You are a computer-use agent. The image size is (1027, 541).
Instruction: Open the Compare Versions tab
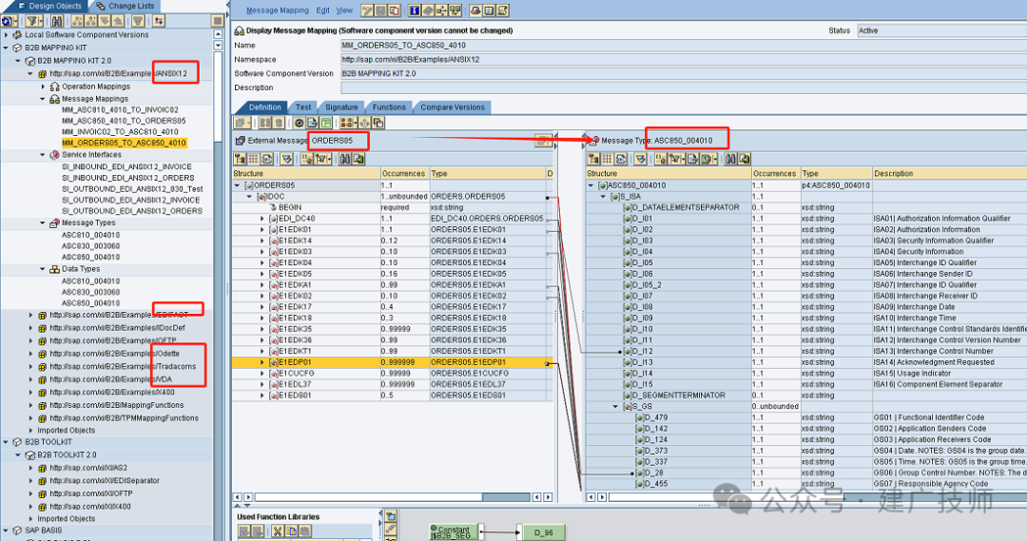(453, 107)
